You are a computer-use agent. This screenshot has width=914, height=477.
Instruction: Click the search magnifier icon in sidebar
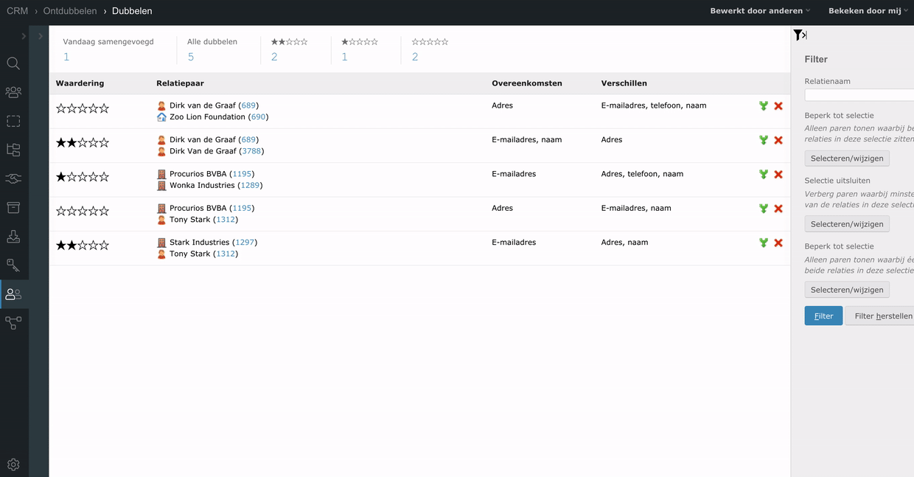click(x=13, y=63)
